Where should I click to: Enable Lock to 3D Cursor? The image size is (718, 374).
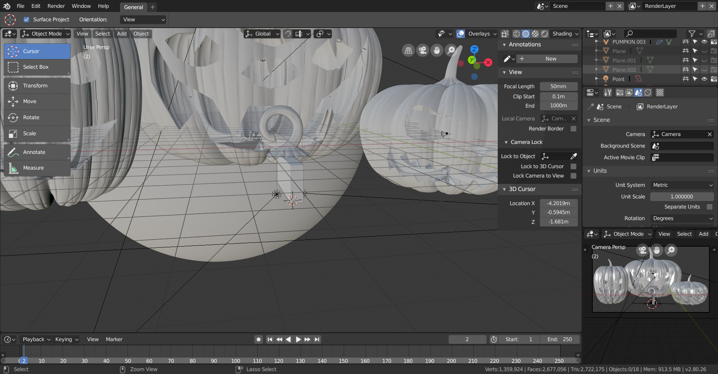pyautogui.click(x=573, y=166)
